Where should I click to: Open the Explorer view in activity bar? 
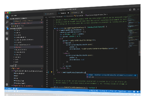[x=7, y=17]
